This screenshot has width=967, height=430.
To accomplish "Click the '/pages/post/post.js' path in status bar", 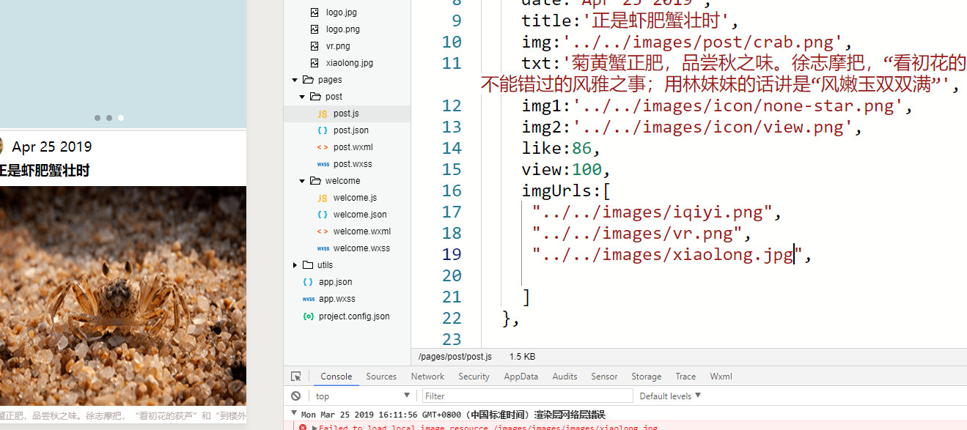I will click(455, 357).
